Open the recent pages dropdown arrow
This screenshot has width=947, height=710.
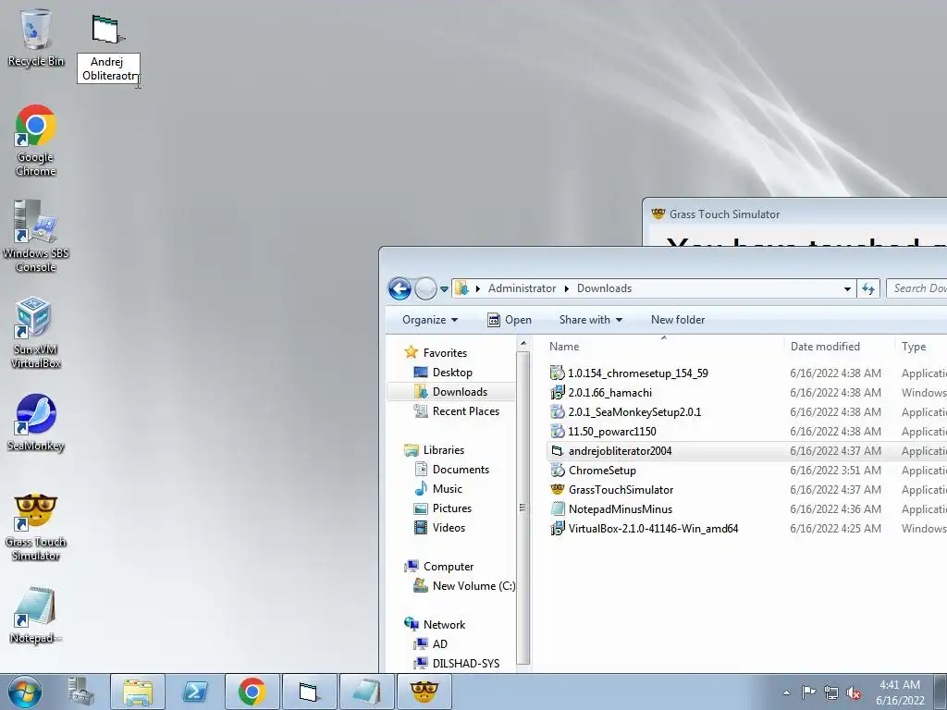445,289
